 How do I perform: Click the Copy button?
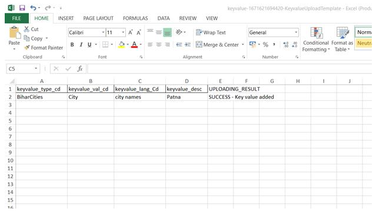click(x=34, y=38)
